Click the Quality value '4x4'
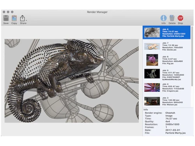 coord(168,121)
